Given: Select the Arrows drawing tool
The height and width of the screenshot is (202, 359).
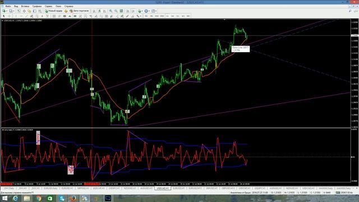Looking at the screenshot, I should click(138, 16).
